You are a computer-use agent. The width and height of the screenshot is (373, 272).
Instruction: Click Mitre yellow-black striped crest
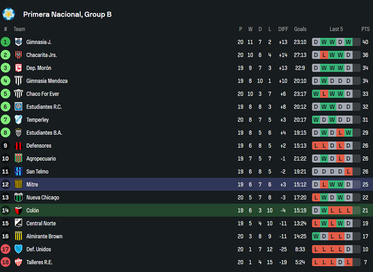(x=19, y=185)
